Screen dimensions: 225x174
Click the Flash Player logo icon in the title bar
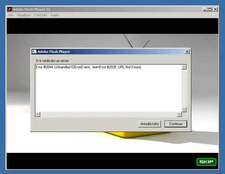pyautogui.click(x=10, y=9)
